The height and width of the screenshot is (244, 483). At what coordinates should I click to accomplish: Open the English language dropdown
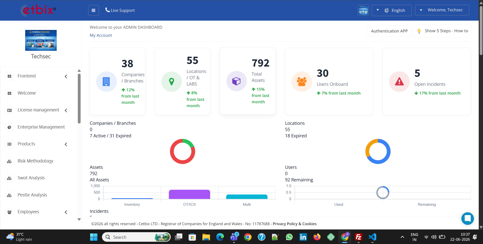pos(392,10)
